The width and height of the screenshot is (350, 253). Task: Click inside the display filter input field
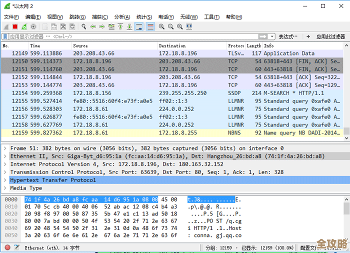point(130,36)
